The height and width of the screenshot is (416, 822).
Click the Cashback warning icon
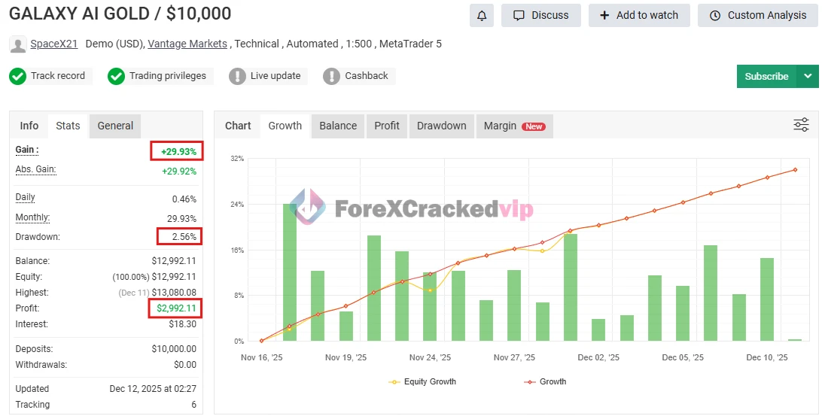coord(331,76)
